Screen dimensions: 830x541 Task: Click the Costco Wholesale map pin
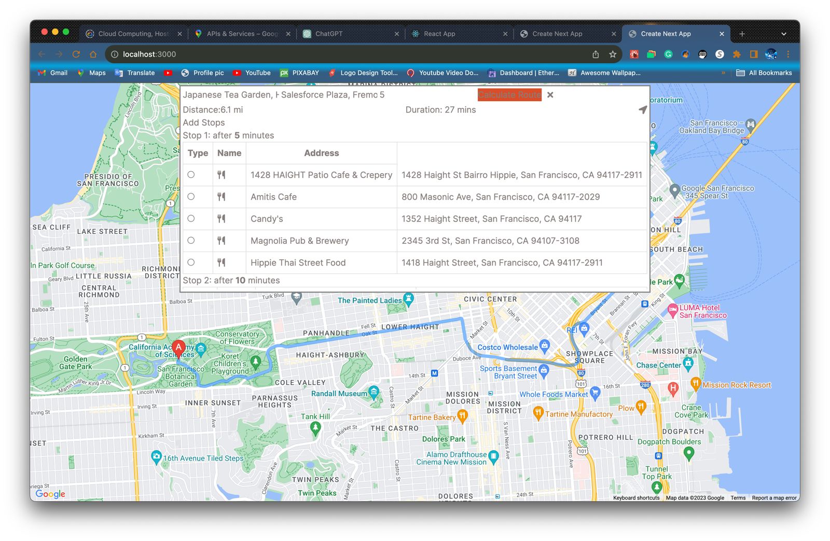[x=545, y=345]
